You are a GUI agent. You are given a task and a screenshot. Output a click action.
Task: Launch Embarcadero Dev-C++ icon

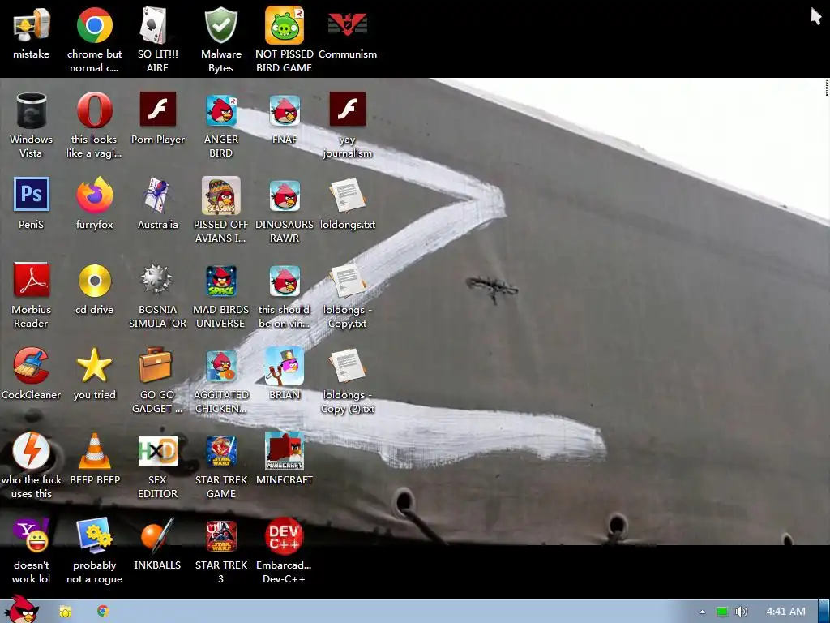[x=285, y=535]
